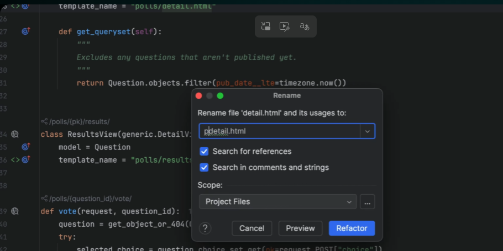
Task: Click the angle-brackets template gutter icon on polls/results line
Action: click(x=15, y=159)
